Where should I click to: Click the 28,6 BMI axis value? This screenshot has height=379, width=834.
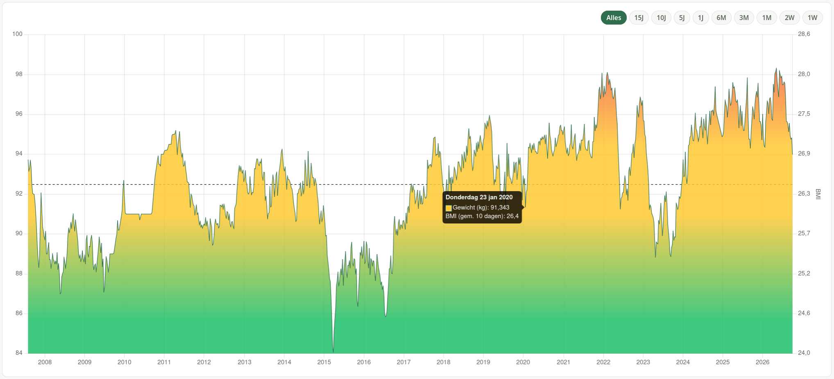[x=804, y=34]
